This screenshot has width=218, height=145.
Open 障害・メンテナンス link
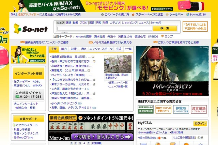[26, 133]
